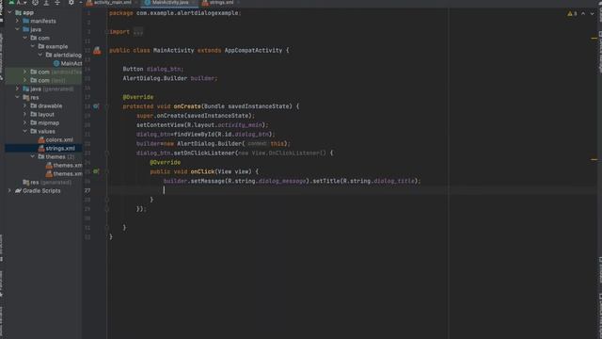The image size is (602, 339).
Task: Select the res (generated) folder
Action: click(47, 182)
